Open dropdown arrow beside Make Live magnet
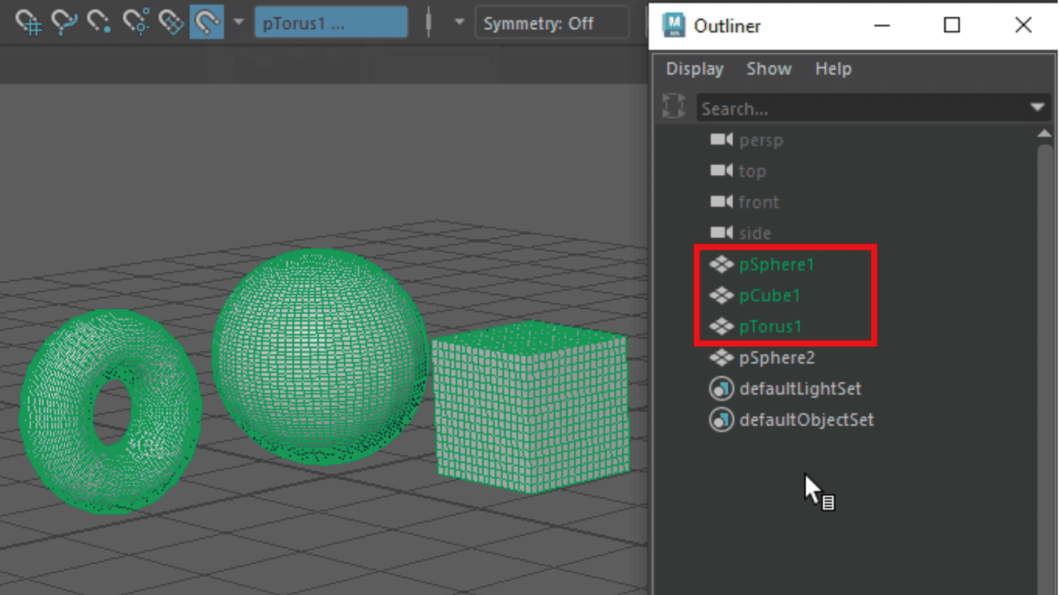The height and width of the screenshot is (595, 1059). tap(239, 22)
